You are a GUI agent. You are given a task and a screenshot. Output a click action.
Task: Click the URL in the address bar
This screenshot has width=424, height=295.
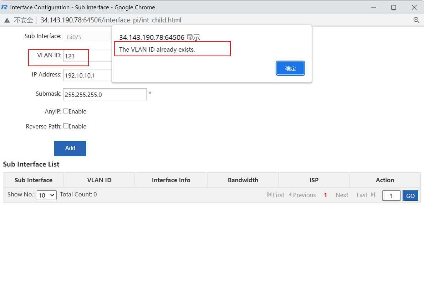[x=111, y=20]
